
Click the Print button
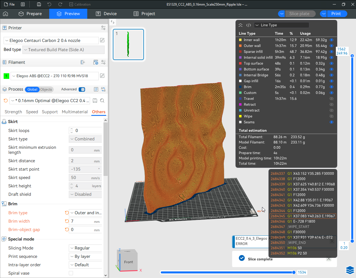coord(336,14)
